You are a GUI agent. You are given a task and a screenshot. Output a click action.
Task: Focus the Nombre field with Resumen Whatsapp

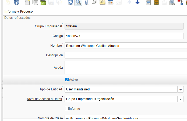(x=125, y=46)
